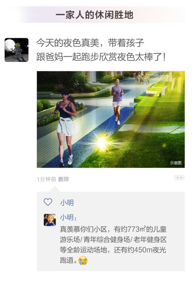Tap the comment starting 真羡慕你们小区

[113, 245]
